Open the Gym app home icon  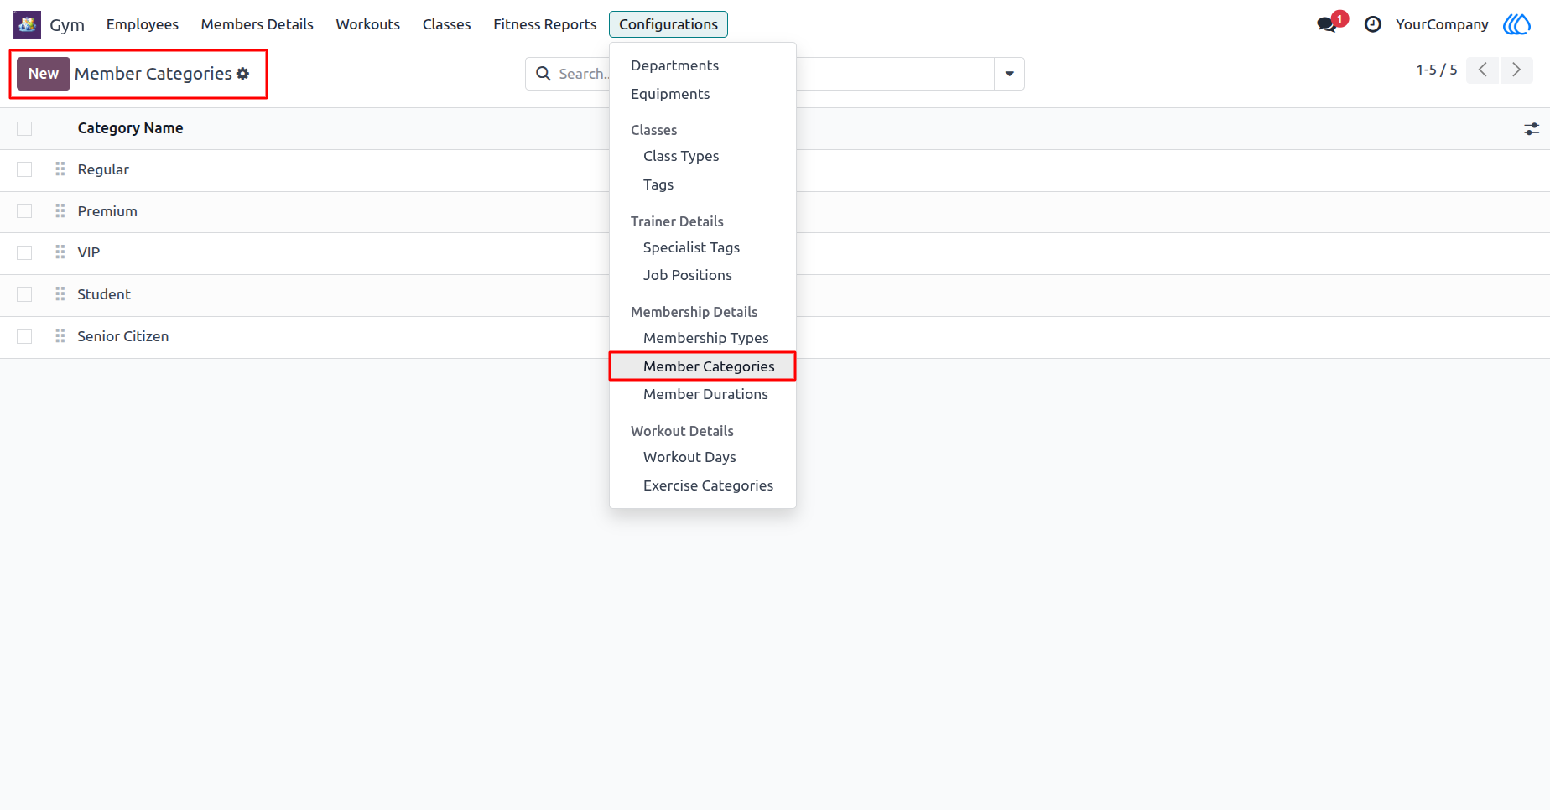pos(27,24)
